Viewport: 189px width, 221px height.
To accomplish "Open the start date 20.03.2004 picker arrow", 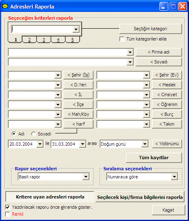I will tap(40, 144).
